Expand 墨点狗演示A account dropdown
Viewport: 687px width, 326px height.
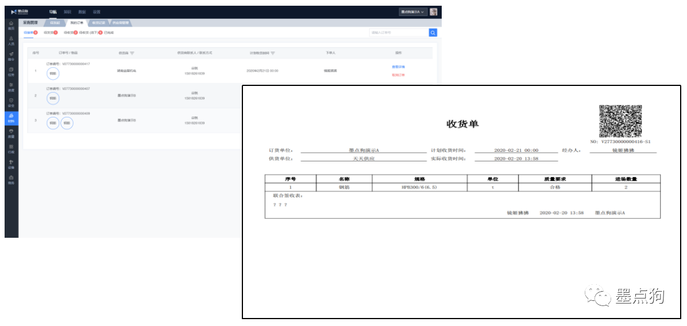pyautogui.click(x=413, y=11)
